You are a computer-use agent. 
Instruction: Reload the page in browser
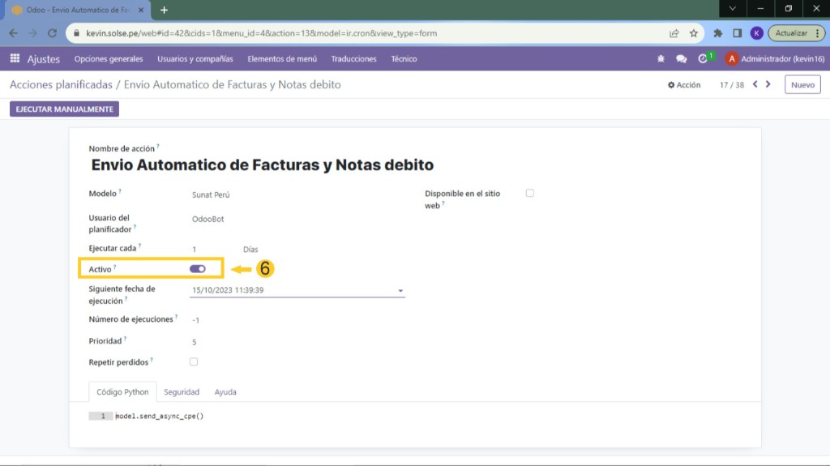point(53,33)
